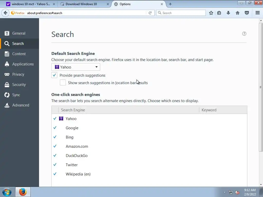Uncheck Amazon.com in one-click search engines
Screen dimensions: 263x197
[x=55, y=146]
